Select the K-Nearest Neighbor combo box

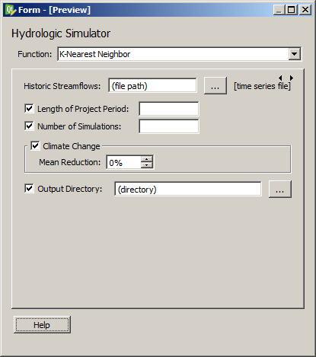coord(180,54)
